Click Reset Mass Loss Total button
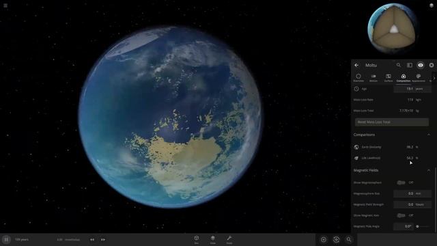 click(391, 122)
